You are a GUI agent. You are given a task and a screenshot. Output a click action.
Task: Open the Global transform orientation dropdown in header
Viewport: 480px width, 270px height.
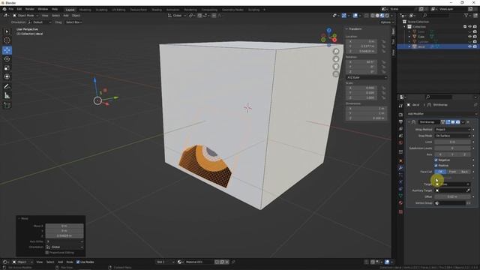(177, 15)
